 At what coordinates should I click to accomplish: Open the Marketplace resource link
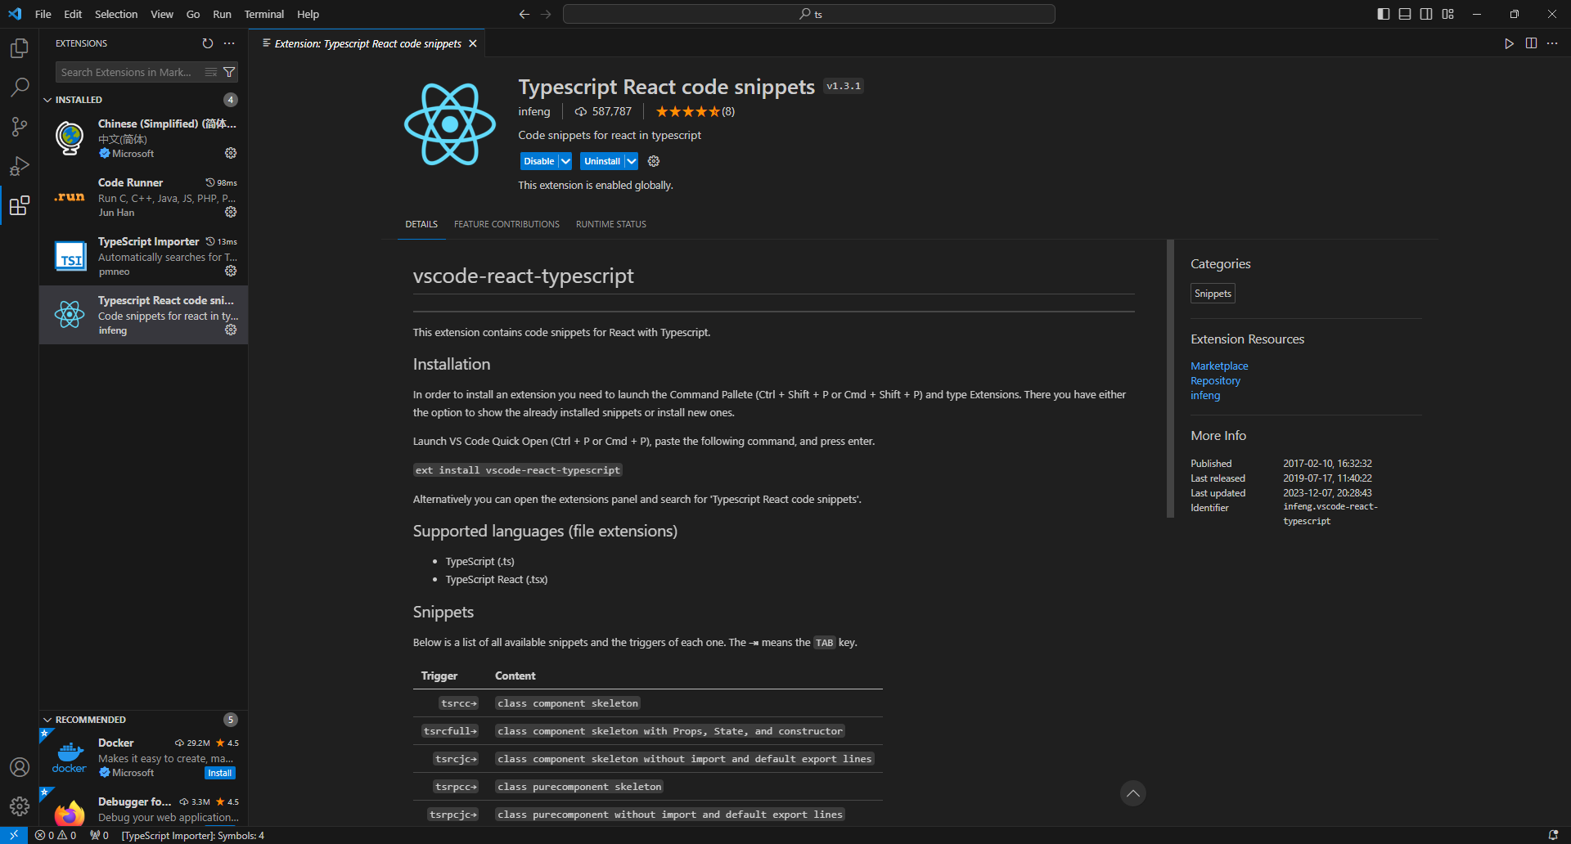[1219, 366]
